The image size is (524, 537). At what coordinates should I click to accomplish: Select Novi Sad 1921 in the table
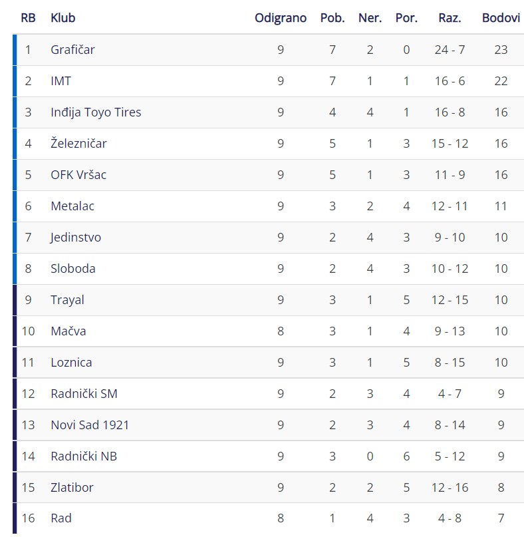point(90,425)
